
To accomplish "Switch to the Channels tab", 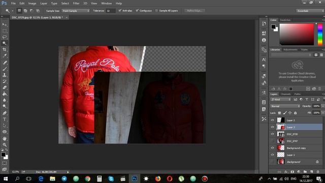I will click(285, 94).
